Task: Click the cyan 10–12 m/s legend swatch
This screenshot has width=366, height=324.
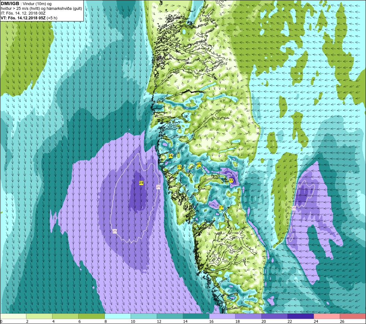Action: (144, 316)
